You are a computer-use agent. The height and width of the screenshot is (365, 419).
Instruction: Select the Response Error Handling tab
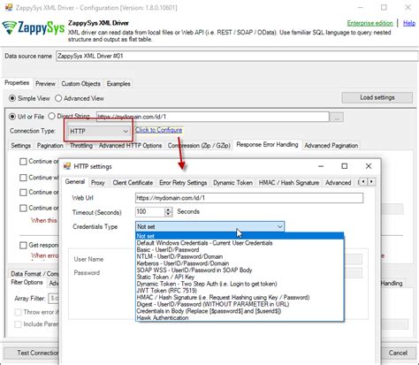point(267,145)
